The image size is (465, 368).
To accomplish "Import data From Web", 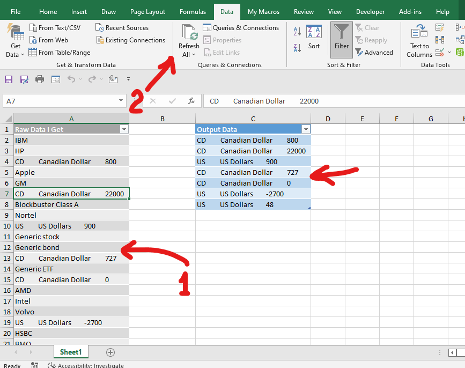I will (49, 40).
